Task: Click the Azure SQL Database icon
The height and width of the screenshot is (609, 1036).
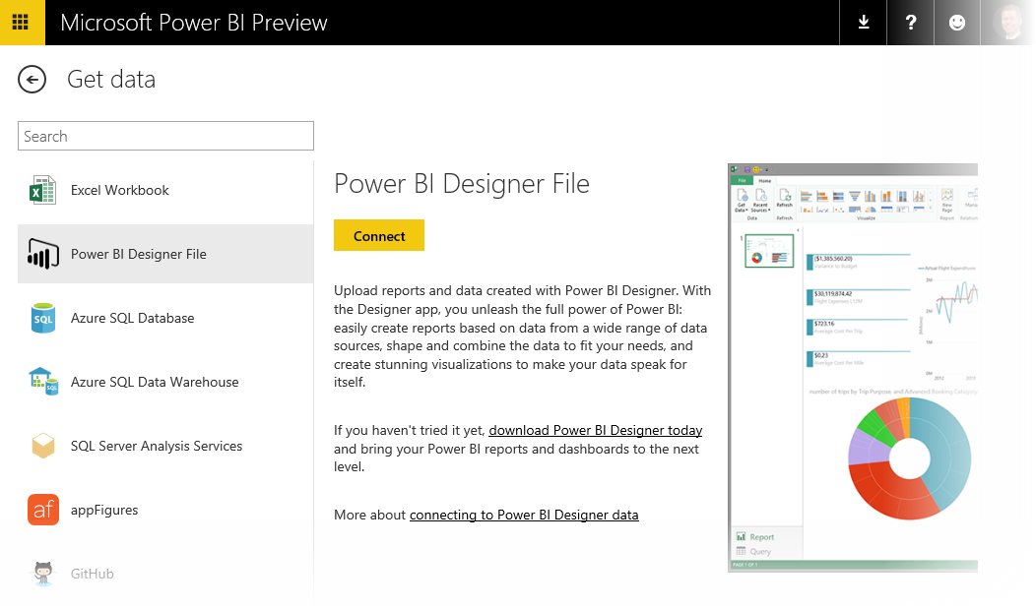Action: pyautogui.click(x=43, y=318)
